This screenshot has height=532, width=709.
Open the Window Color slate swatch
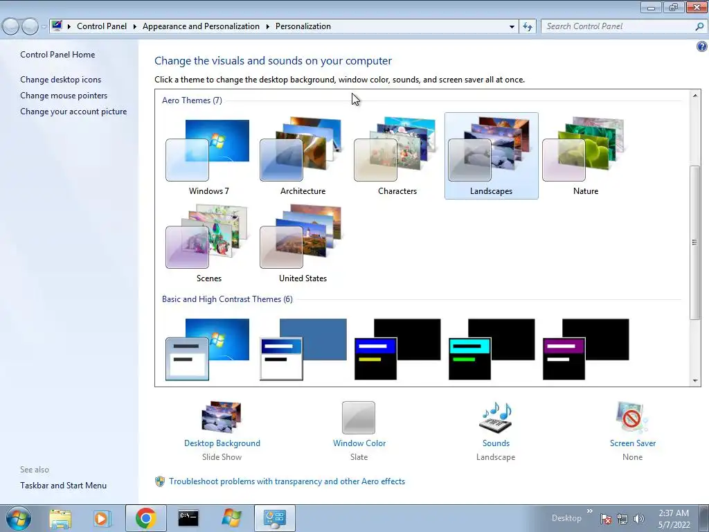click(359, 418)
